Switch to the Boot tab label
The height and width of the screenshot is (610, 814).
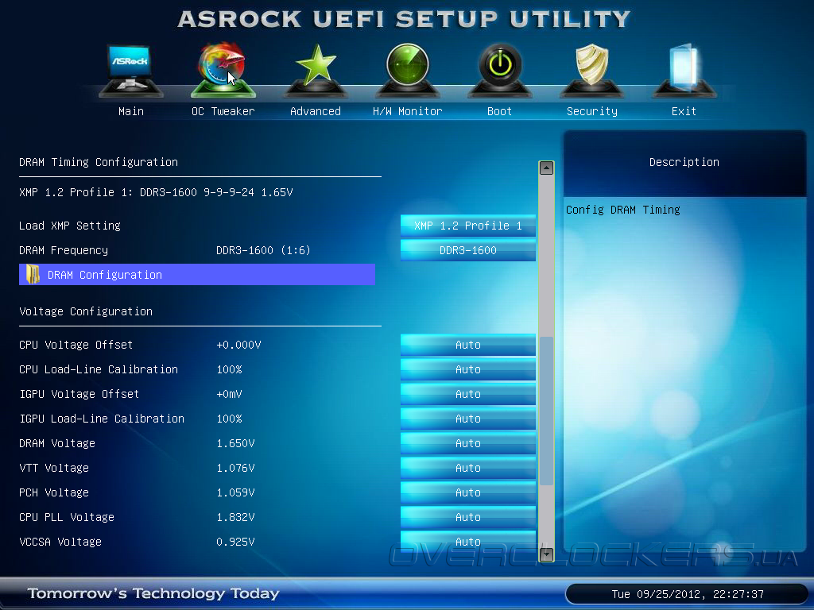tap(499, 111)
